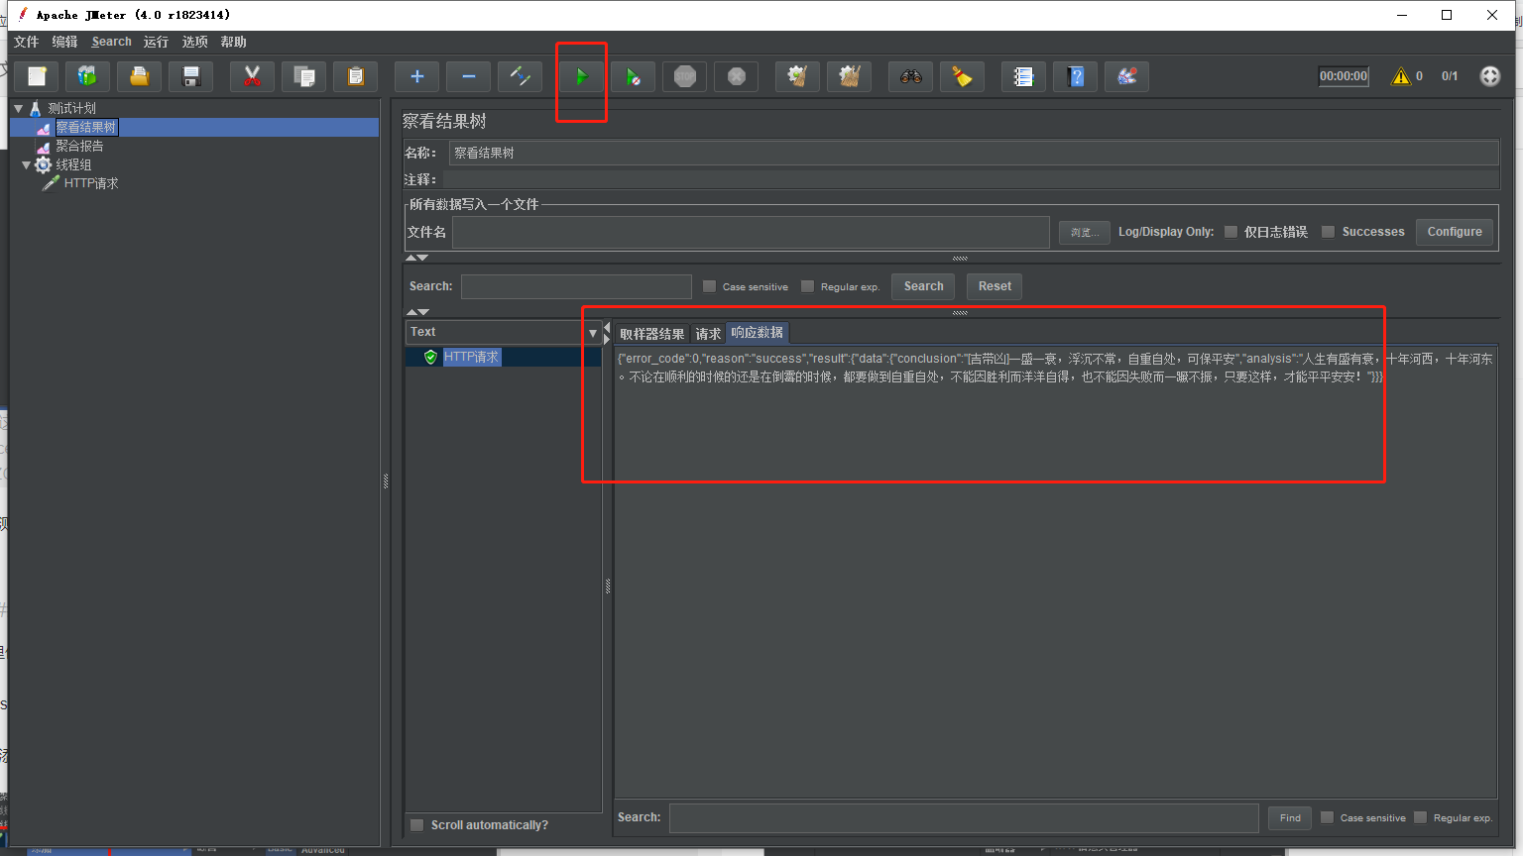Click the bottom Search field beside Find
Image resolution: width=1523 pixels, height=856 pixels.
tap(964, 817)
